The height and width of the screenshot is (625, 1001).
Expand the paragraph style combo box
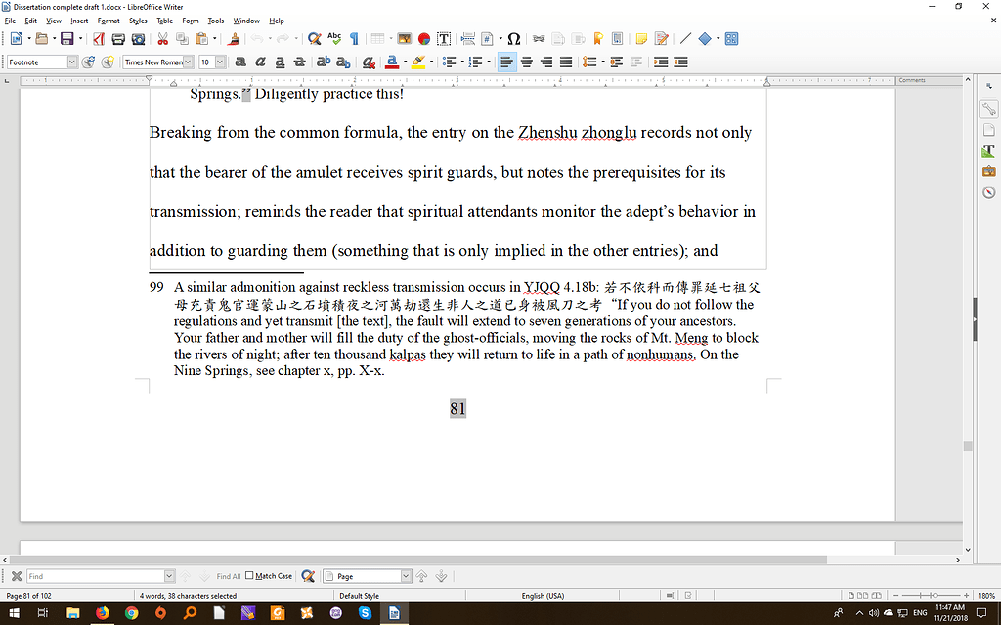72,62
